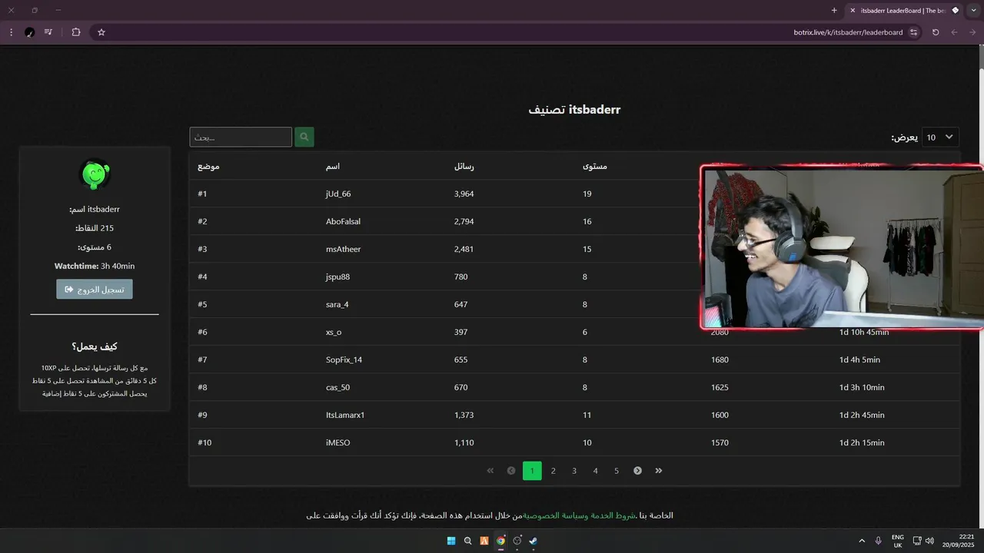Select the SopFix_14 name cell
Image resolution: width=984 pixels, height=553 pixels.
coord(344,359)
